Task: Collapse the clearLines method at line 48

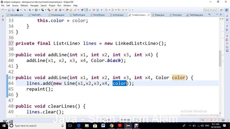Action: 14,106
